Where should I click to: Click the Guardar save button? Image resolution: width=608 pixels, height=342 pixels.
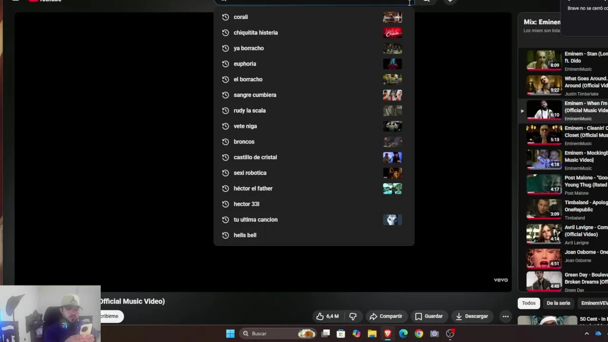click(429, 316)
